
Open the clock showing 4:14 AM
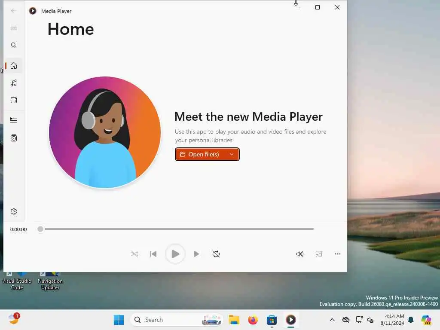point(392,320)
